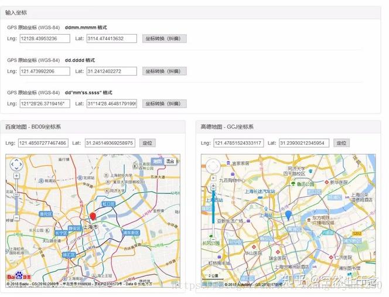Viewport: 389px width, 297px height.
Task: Click 定位 button in the Gaode panel
Action: tap(342, 143)
